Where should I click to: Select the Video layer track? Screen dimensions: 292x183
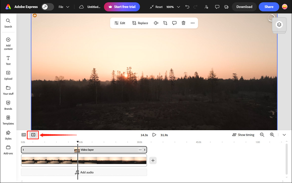84,150
